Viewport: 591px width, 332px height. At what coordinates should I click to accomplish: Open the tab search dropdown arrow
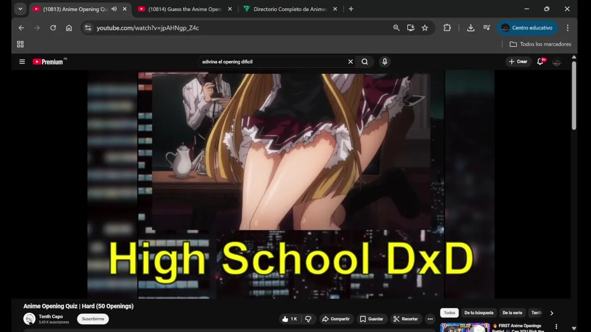point(20,9)
